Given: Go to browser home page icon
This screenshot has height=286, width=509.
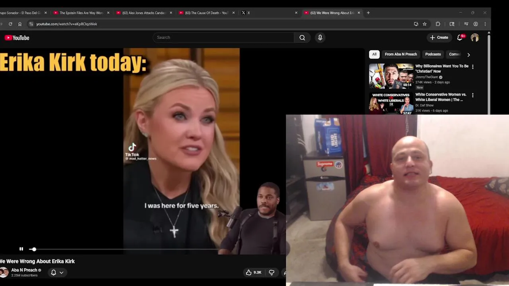Looking at the screenshot, I should (20, 24).
